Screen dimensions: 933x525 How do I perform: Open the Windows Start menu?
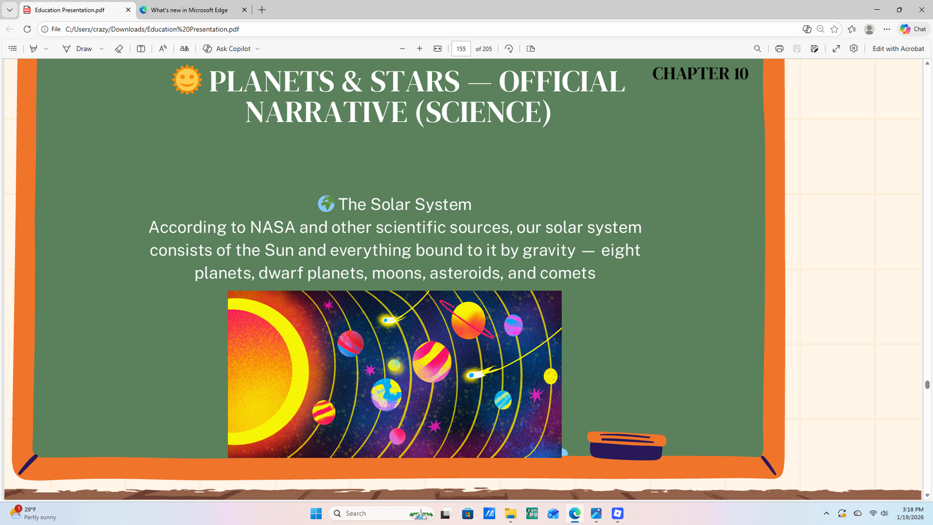[316, 513]
